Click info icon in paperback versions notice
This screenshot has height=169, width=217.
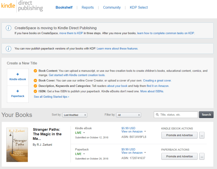(9, 49)
